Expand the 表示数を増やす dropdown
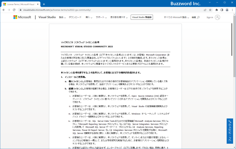Image resolution: width=236 pixels, height=149 pixels. click(x=119, y=17)
